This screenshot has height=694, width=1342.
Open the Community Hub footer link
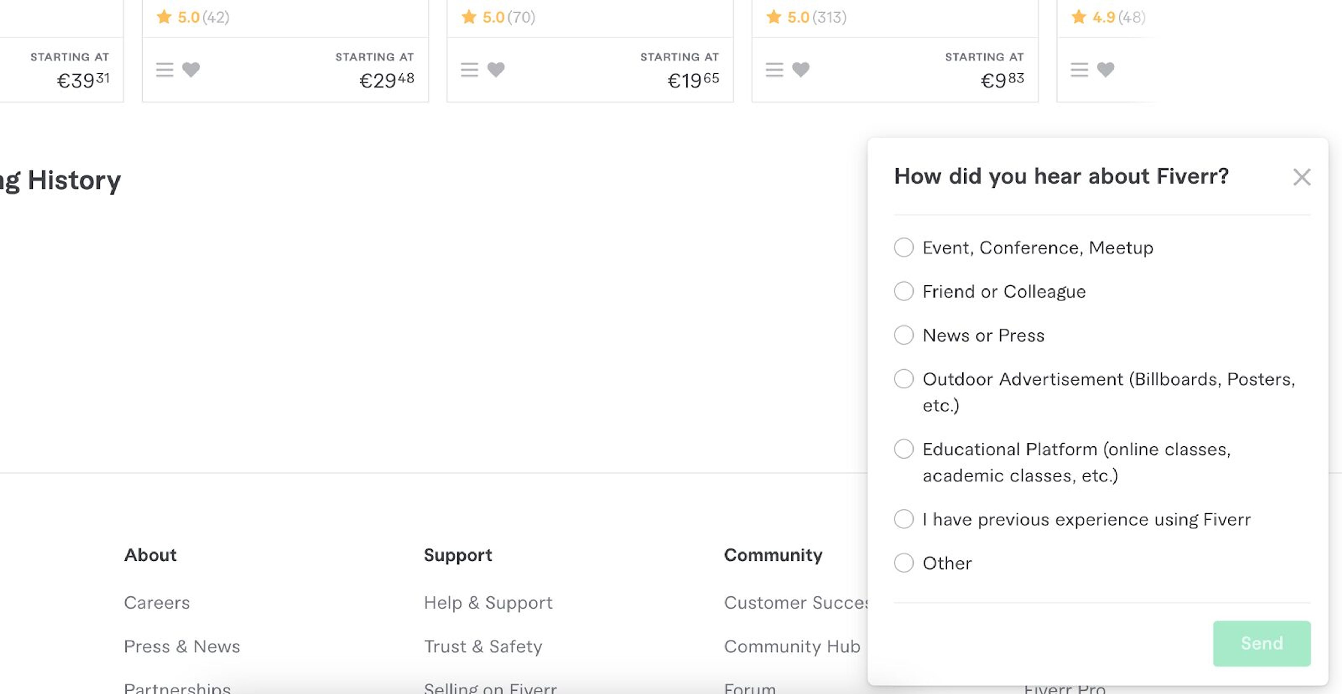coord(792,646)
